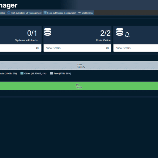Click the Other legend color swatch
Viewport: 158px width, 158px height.
point(22,73)
